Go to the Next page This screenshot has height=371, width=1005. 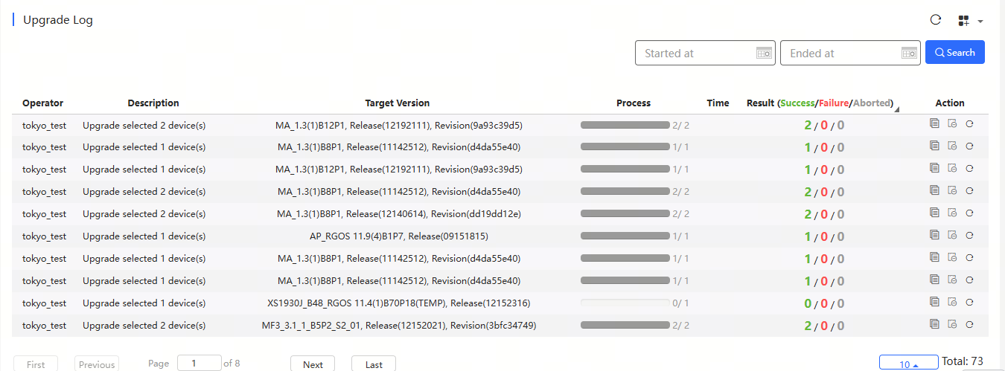click(313, 364)
